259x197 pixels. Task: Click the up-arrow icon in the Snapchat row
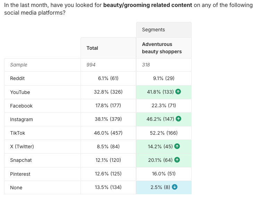click(x=177, y=160)
